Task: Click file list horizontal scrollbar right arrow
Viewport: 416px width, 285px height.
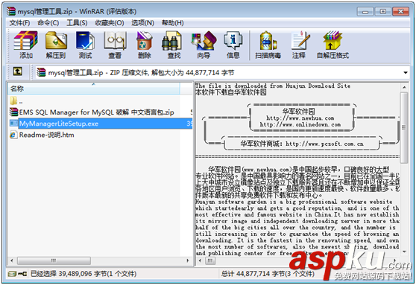Action: point(188,260)
